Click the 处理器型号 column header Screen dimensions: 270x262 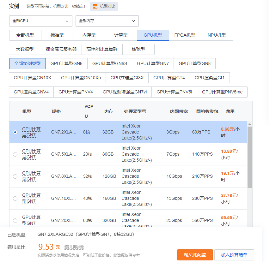(x=135, y=111)
